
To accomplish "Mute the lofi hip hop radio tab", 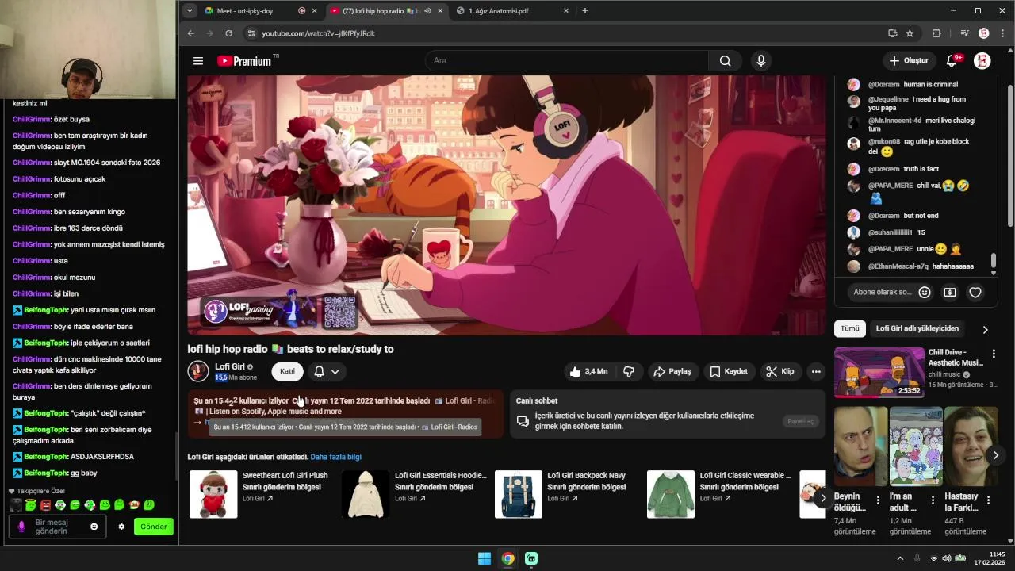I will coord(427,11).
